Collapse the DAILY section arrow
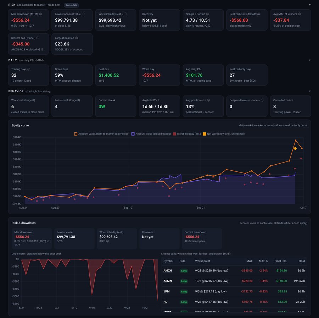 [x=310, y=60]
